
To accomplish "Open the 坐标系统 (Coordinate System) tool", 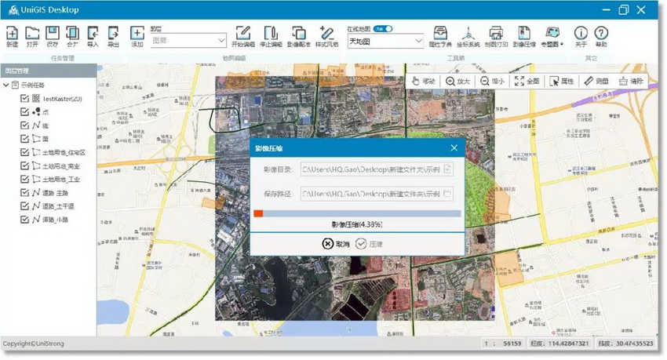I will [x=468, y=36].
